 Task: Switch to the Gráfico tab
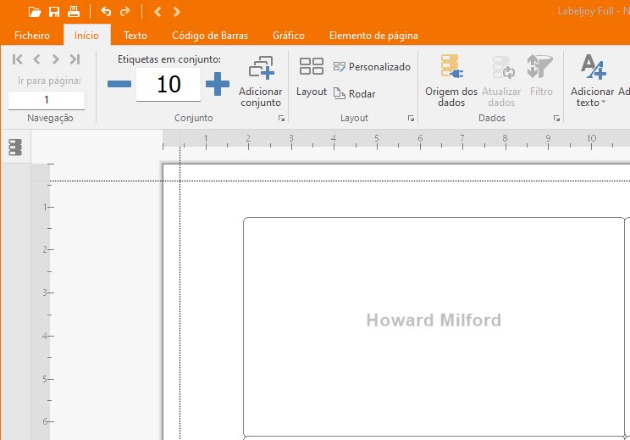(x=289, y=36)
